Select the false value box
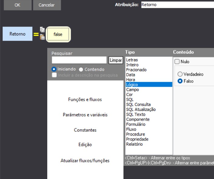Image resolution: width=214 pixels, height=179 pixels. 58,34
